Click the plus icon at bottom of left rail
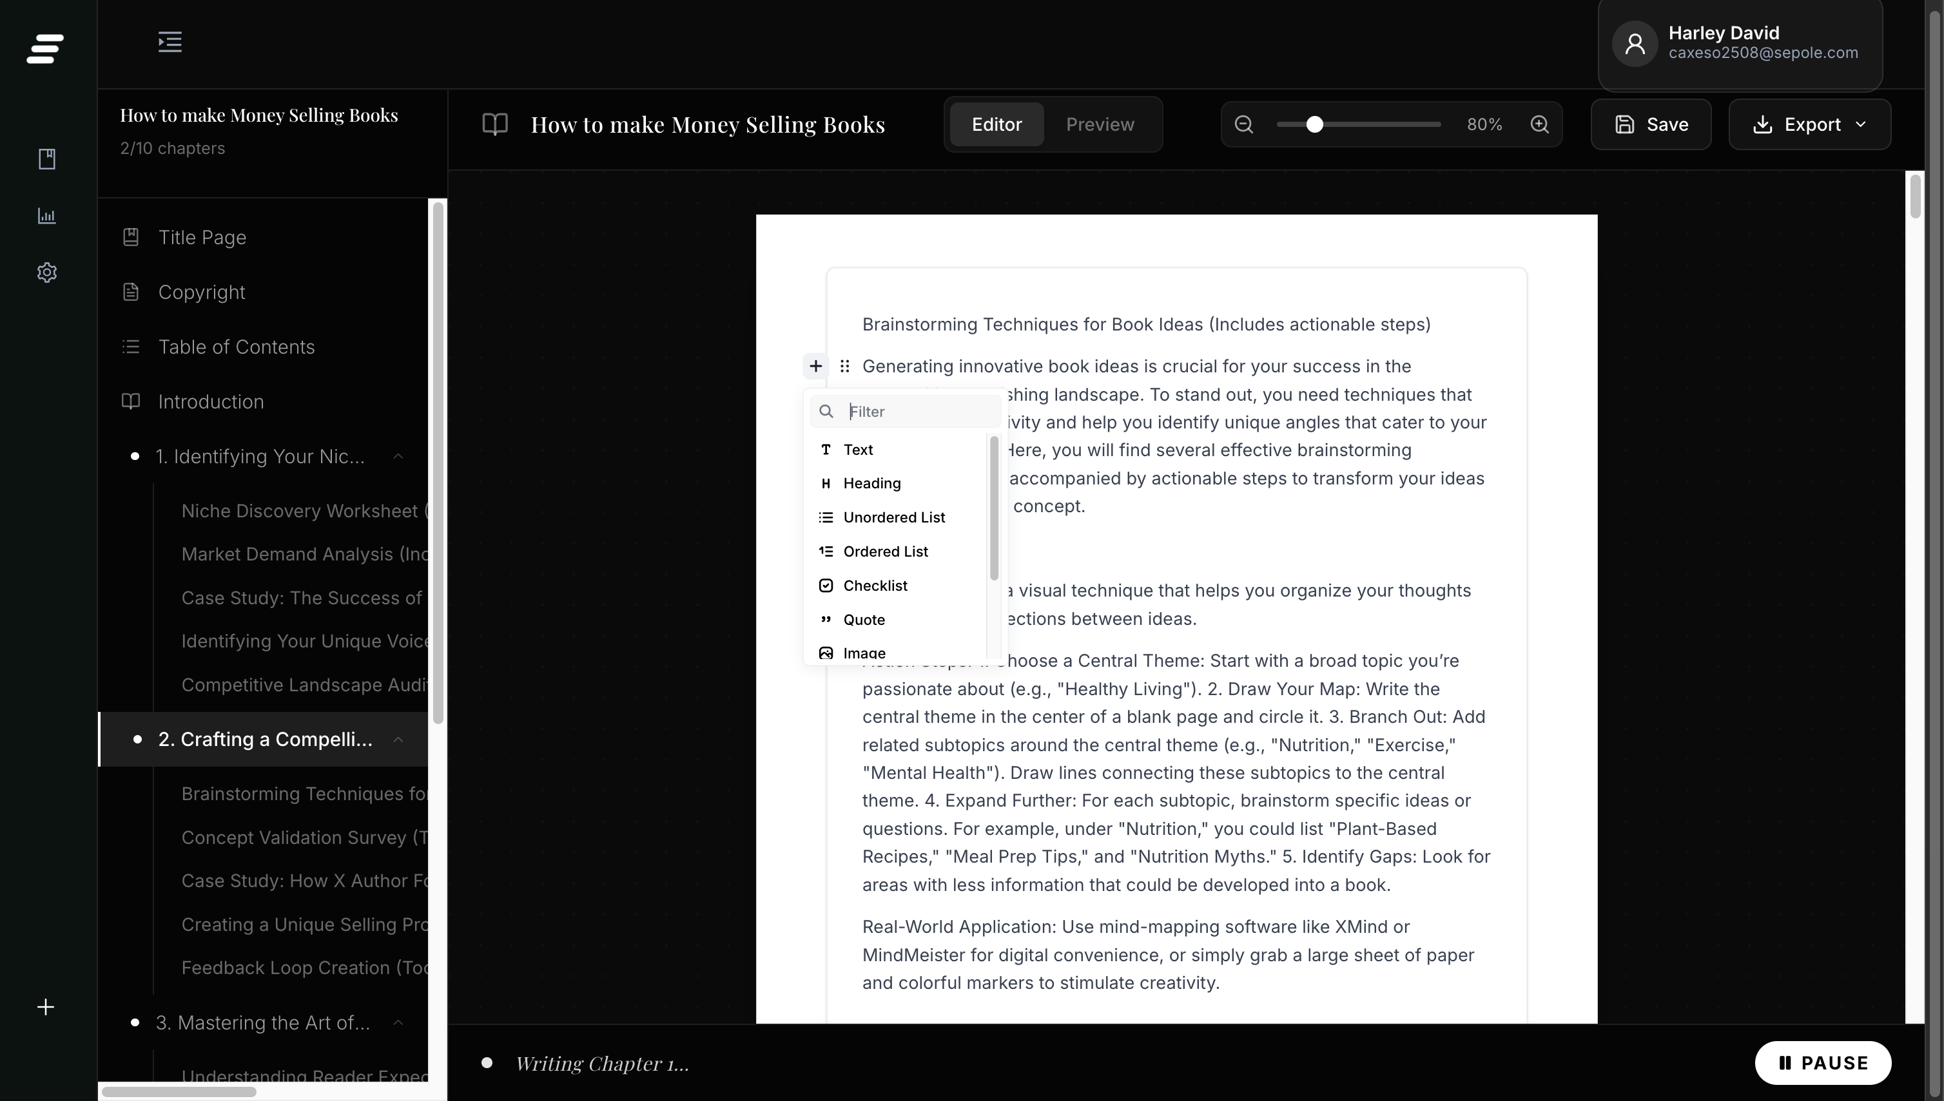 pos(45,1007)
